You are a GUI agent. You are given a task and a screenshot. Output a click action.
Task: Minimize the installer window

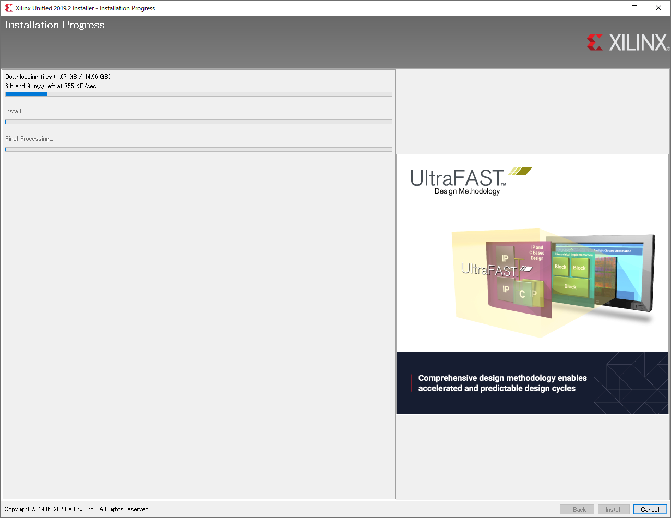pos(611,8)
